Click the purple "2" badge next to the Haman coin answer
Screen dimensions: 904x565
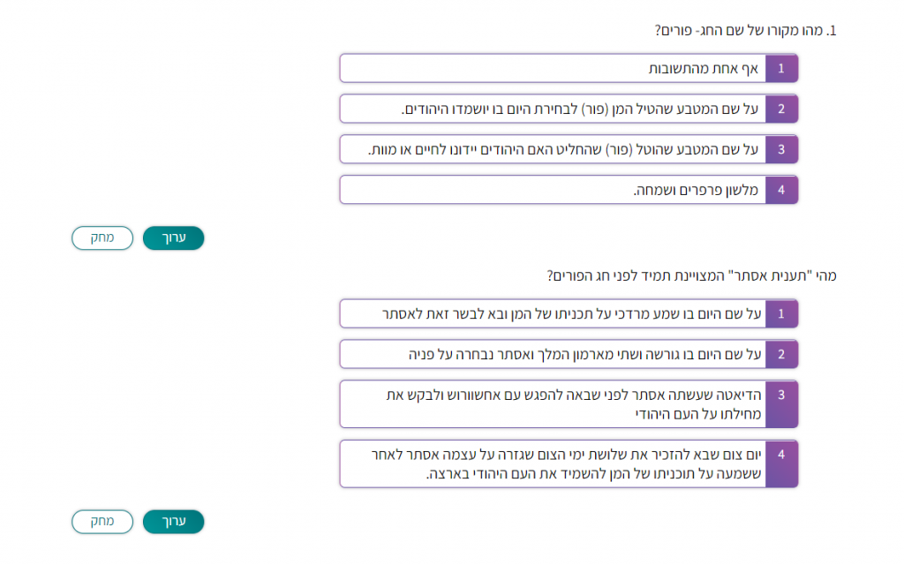(781, 109)
